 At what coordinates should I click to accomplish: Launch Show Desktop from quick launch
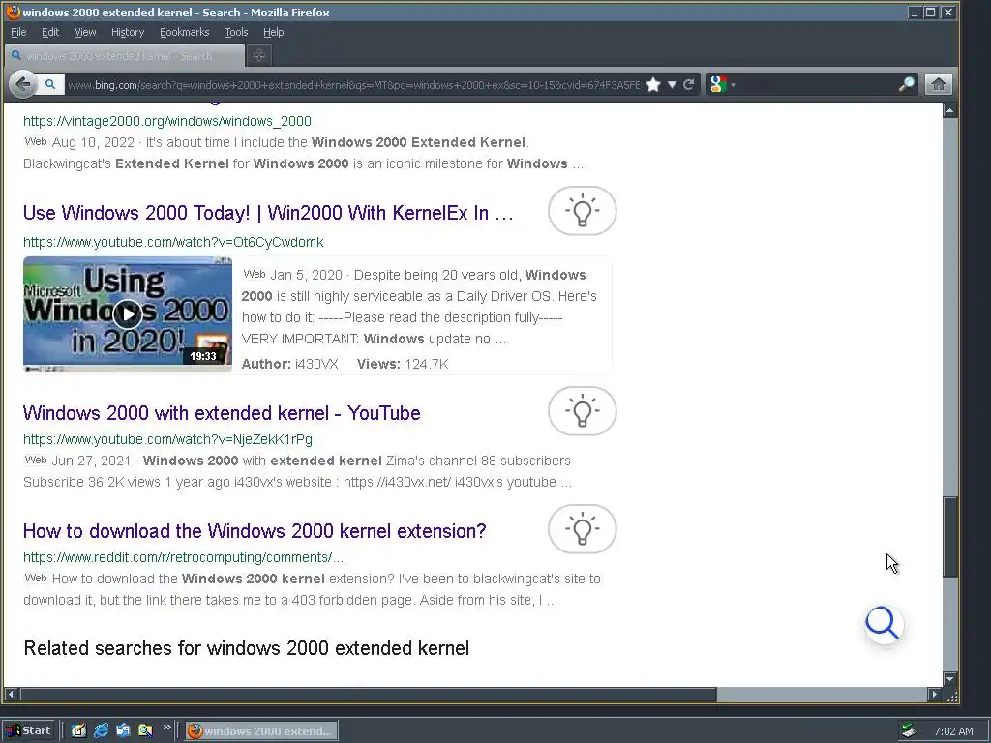click(x=78, y=731)
